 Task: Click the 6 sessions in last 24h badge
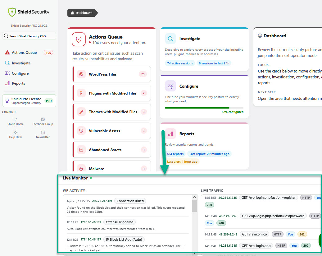214,63
